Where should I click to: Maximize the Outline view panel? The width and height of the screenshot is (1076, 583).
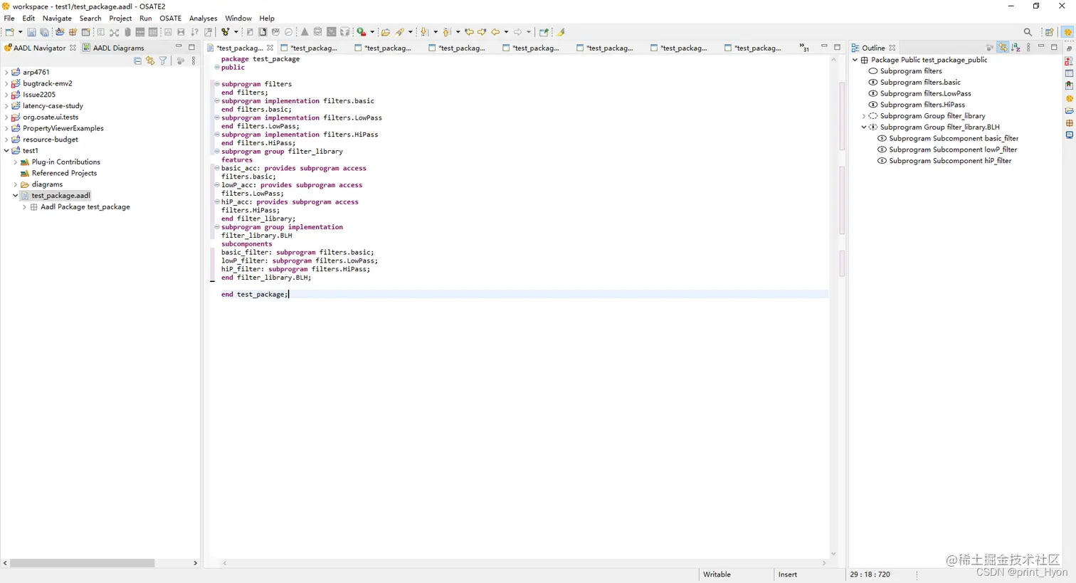coord(1054,48)
